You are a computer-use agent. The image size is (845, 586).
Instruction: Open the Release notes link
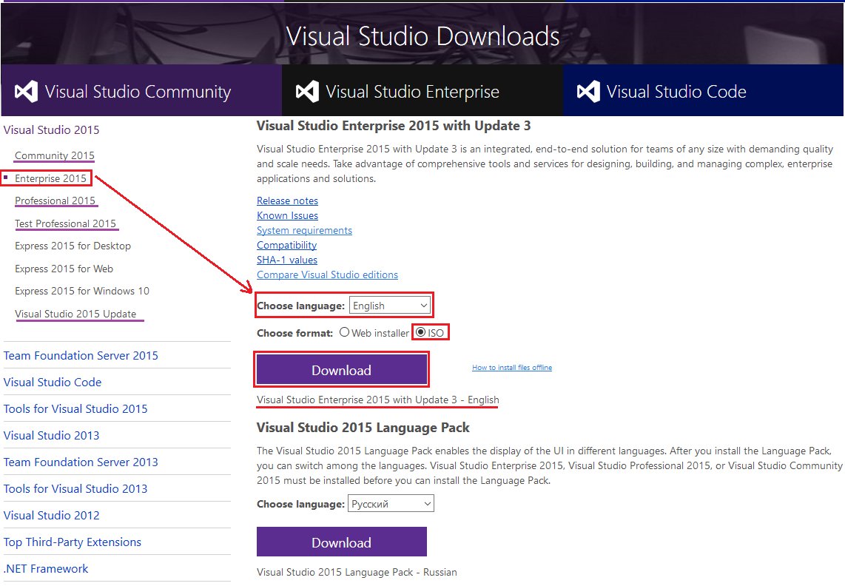(x=287, y=201)
